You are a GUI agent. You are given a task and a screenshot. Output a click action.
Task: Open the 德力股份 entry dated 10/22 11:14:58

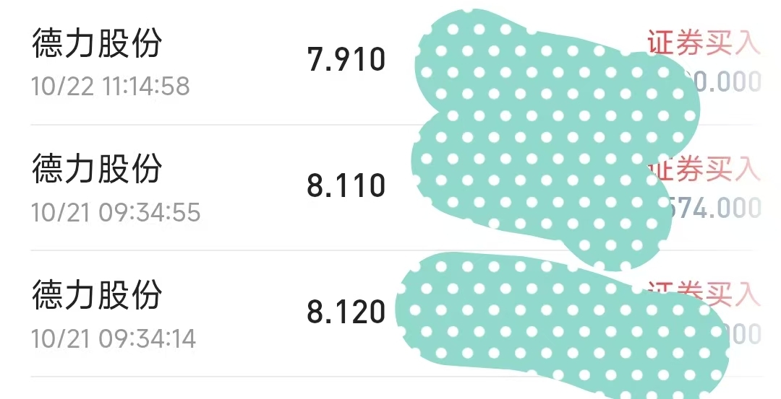(97, 45)
